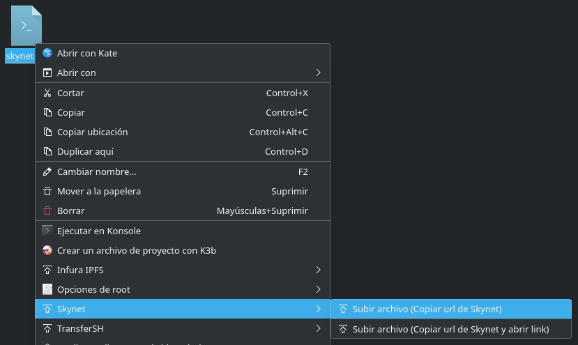
Task: Click the icon beside Duplicar aquí
Action: click(x=47, y=151)
